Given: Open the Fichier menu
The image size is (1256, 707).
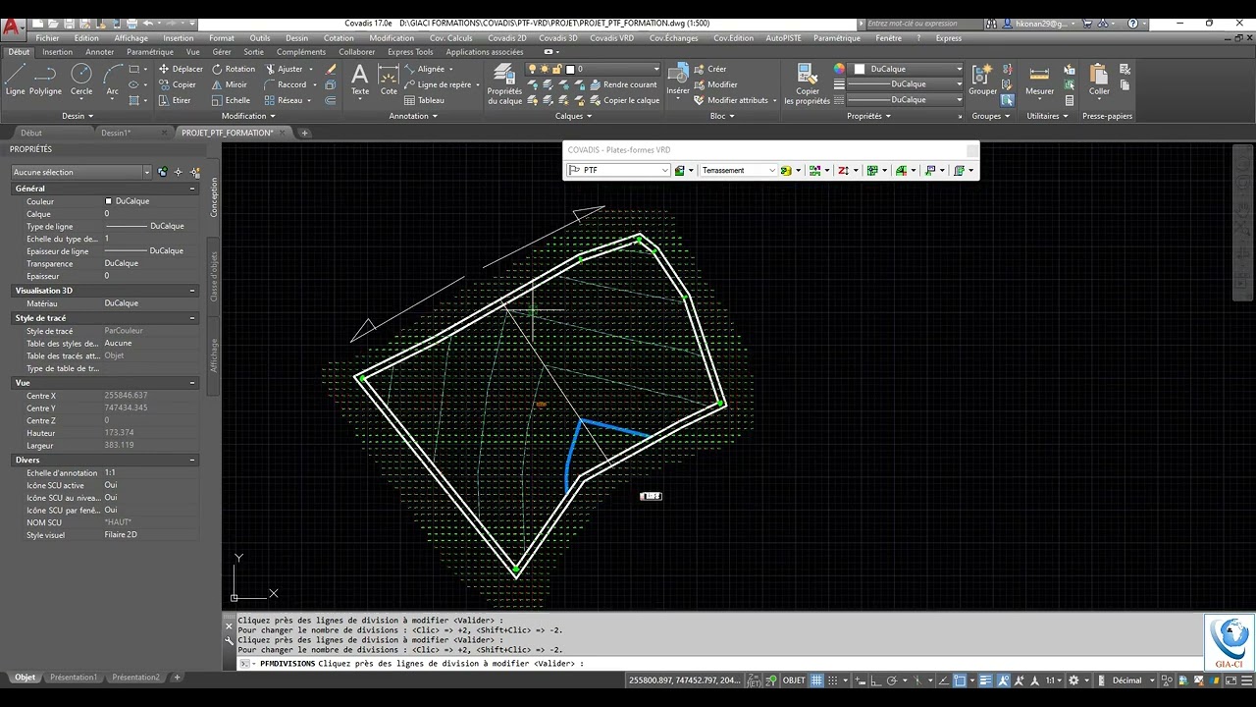Looking at the screenshot, I should click(x=47, y=38).
